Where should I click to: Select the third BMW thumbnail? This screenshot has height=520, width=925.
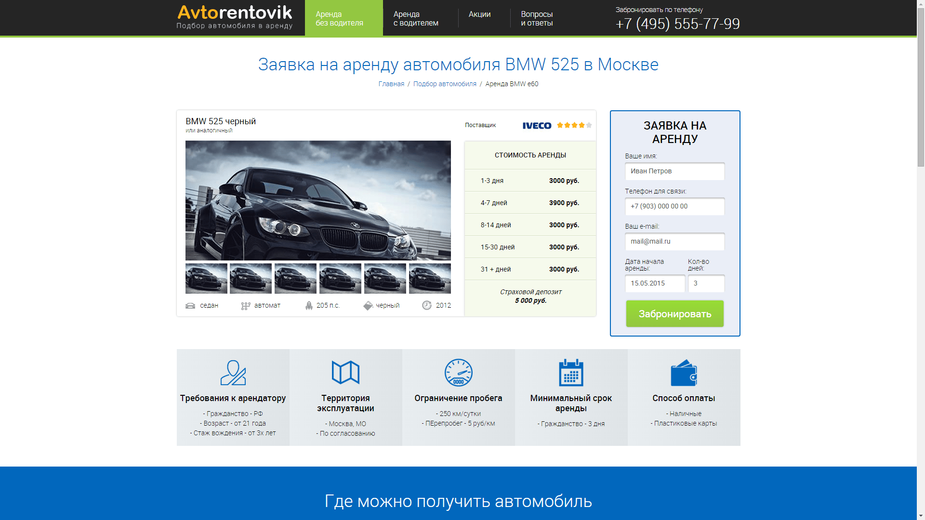click(296, 278)
